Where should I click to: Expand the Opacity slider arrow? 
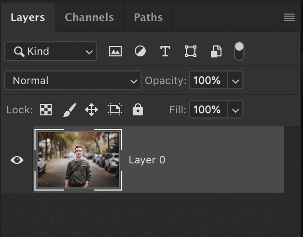click(x=236, y=80)
